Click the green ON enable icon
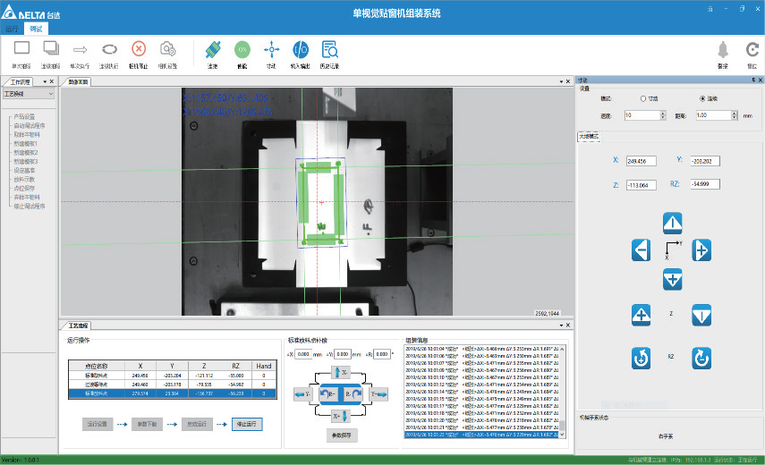This screenshot has height=465, width=765. tap(242, 49)
